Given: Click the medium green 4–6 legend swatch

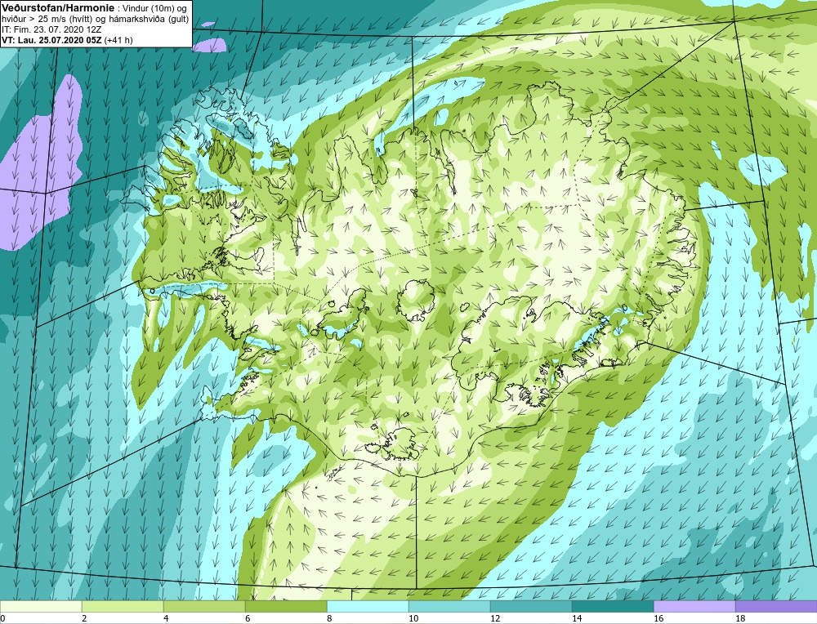Looking at the screenshot, I should 204,606.
